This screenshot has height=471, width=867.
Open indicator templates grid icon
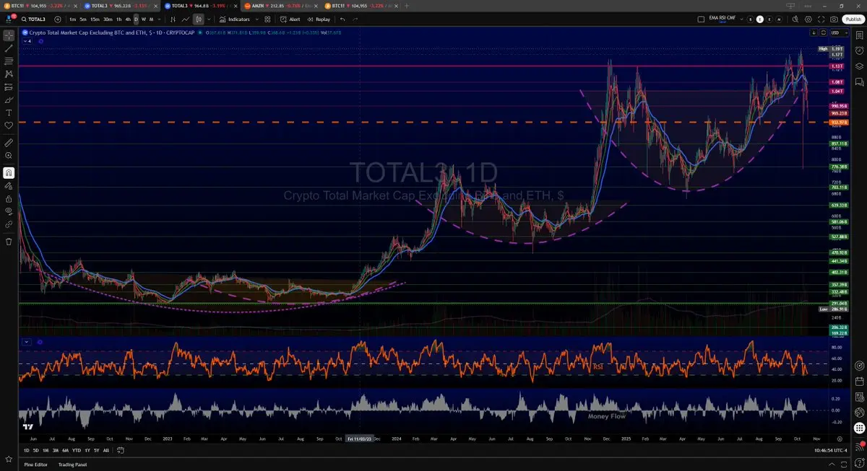267,19
